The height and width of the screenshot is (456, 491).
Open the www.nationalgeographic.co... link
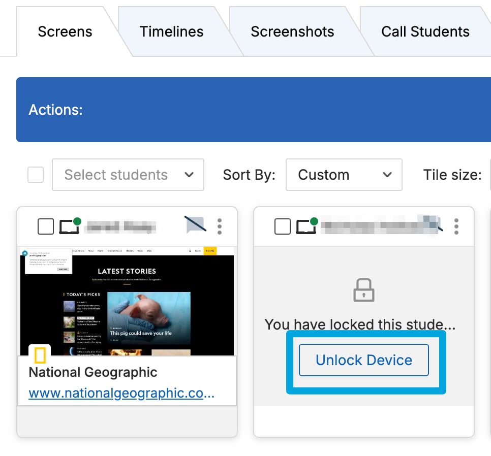pyautogui.click(x=121, y=393)
